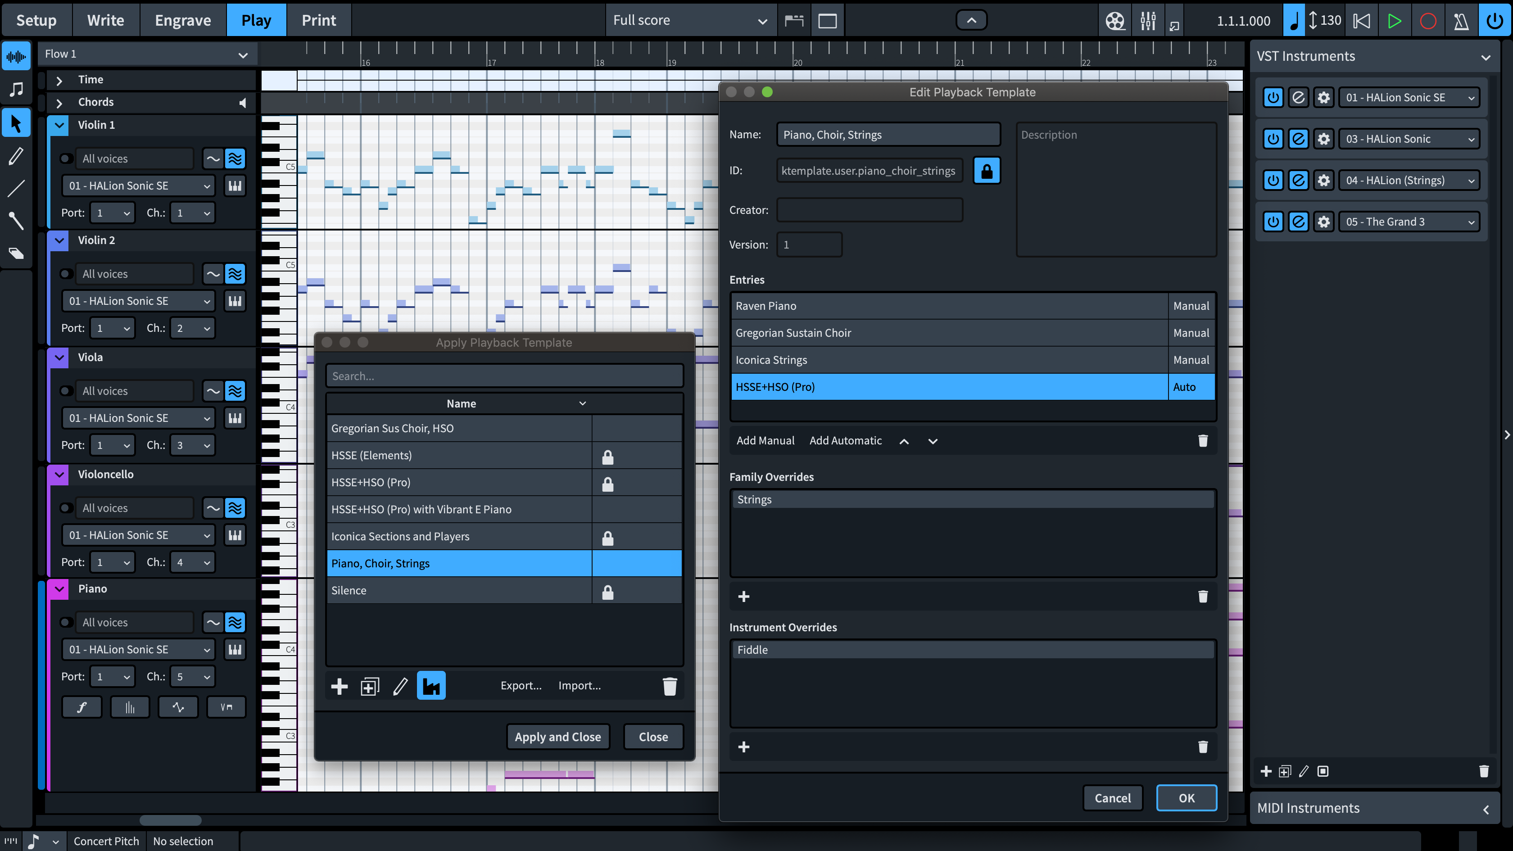Unlock the template ID lock toggle

(987, 170)
